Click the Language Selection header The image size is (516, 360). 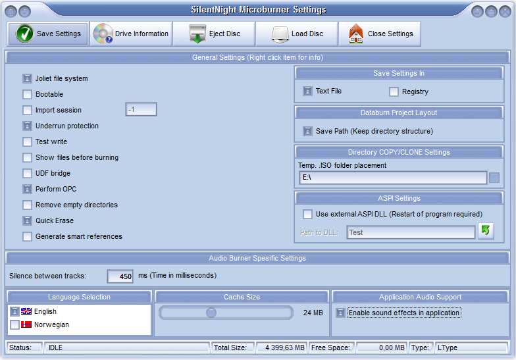(x=79, y=297)
